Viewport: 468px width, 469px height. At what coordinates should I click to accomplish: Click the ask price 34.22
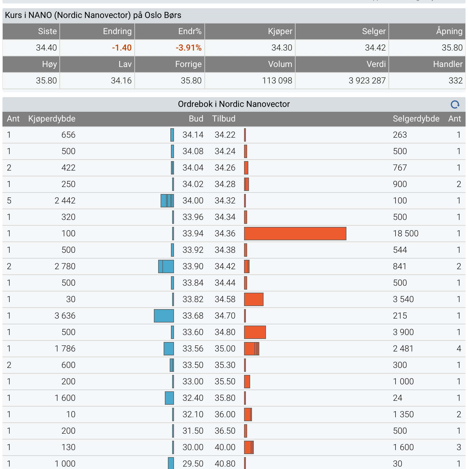tap(225, 135)
